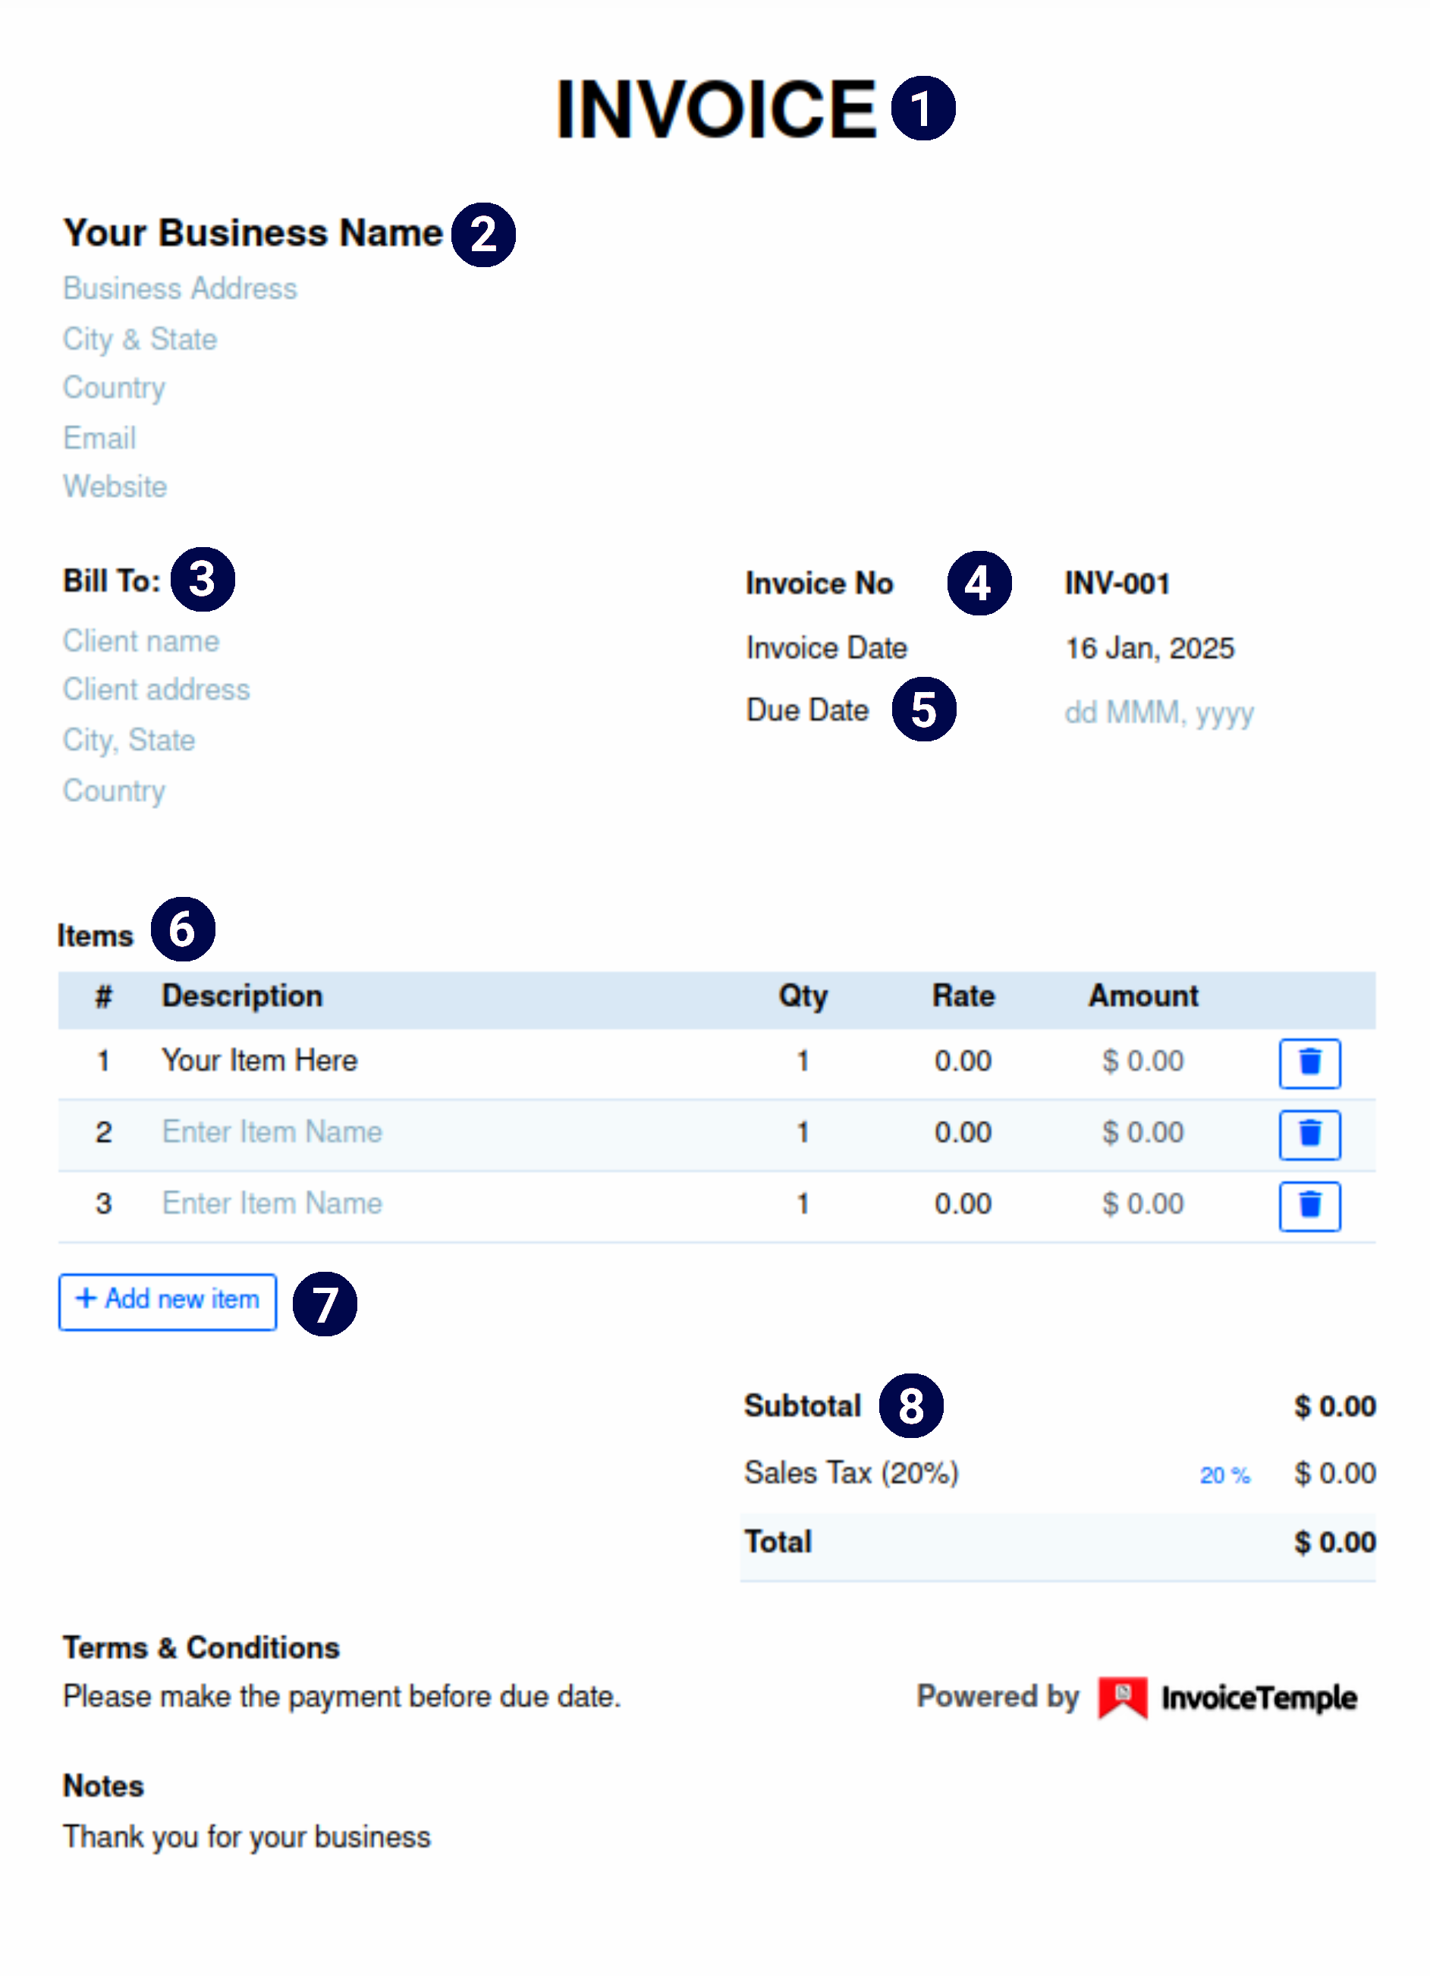Click the numbered marker 4 badge
The image size is (1430, 1976).
click(979, 583)
